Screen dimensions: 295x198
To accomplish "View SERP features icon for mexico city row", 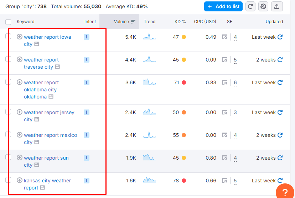I will point(225,135).
